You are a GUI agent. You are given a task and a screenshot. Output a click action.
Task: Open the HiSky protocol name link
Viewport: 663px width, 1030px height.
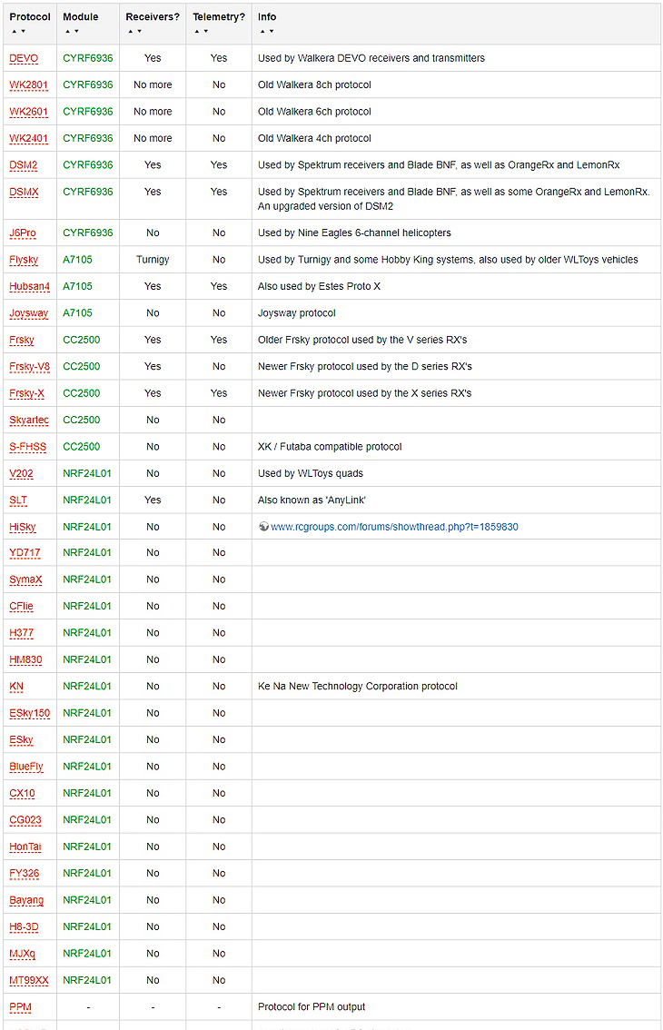coord(23,527)
